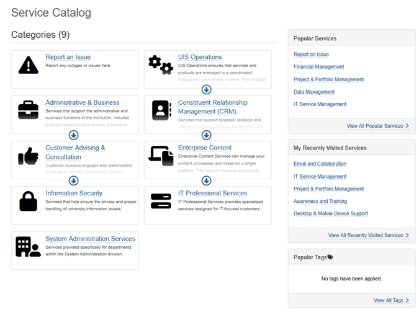Click the Service Catalog page heading
419x312 pixels.
[x=52, y=12]
